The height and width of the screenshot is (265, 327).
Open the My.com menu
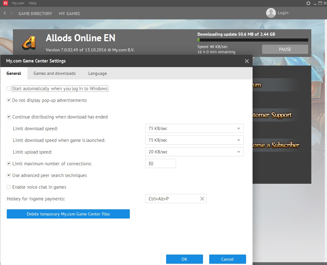coord(18,3)
